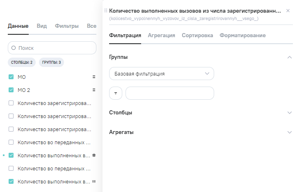Image resolution: width=297 pixels, height=192 pixels.
Task: Open the Фильтры tab
Action: [x=67, y=26]
